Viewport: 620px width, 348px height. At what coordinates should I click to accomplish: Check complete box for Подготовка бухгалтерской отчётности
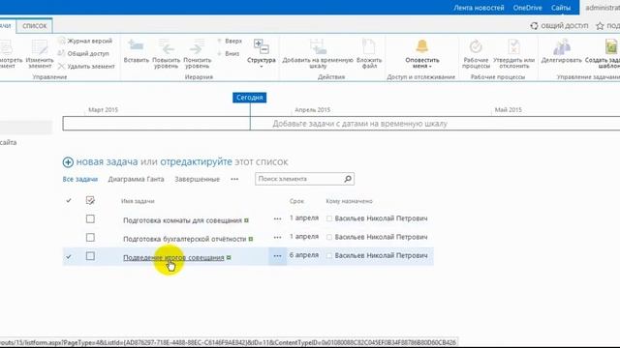click(90, 238)
